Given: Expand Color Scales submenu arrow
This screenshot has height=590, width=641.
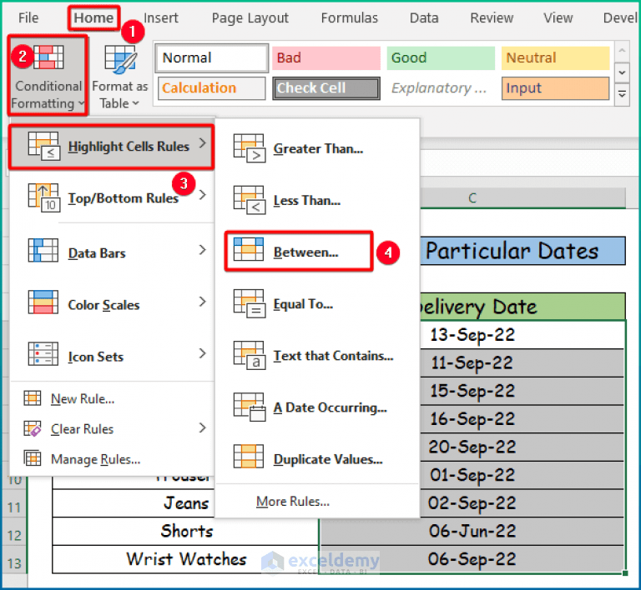Looking at the screenshot, I should tap(202, 302).
